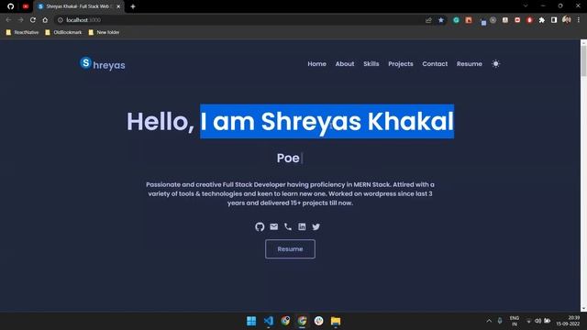Switch to the YouTube pinned tab
The image size is (587, 330).
pyautogui.click(x=26, y=6)
